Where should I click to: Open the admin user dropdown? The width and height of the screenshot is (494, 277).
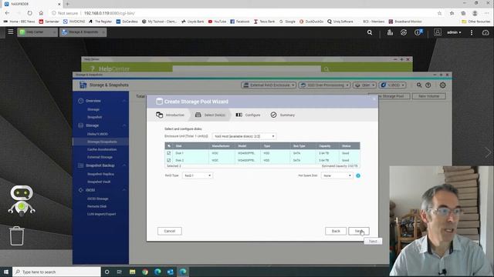pyautogui.click(x=454, y=32)
